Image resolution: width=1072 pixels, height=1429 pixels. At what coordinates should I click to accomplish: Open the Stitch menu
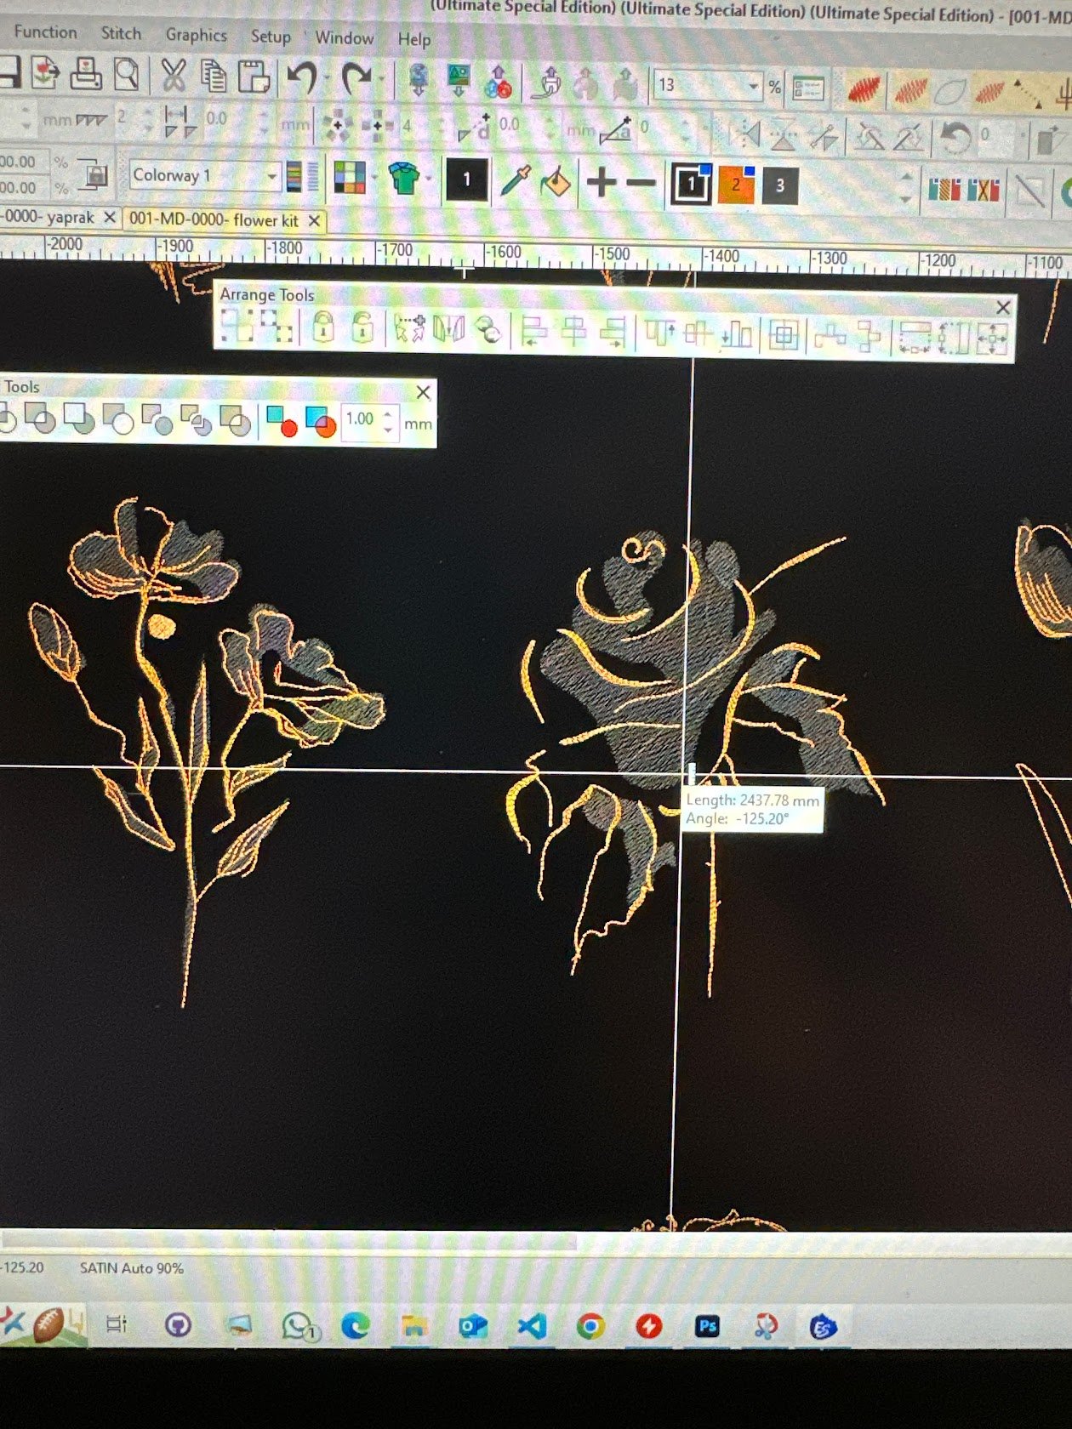(121, 33)
